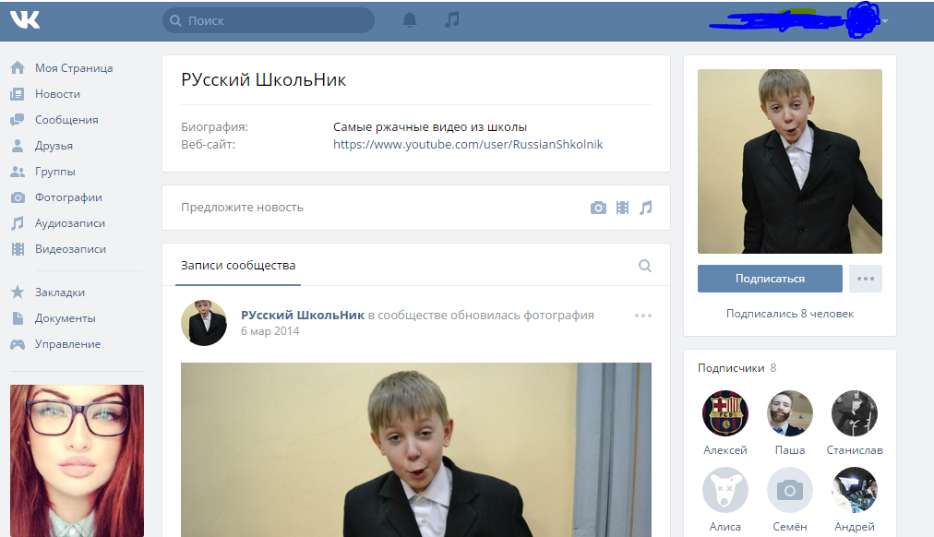
Task: Select Группы menu label
Action: click(x=55, y=172)
